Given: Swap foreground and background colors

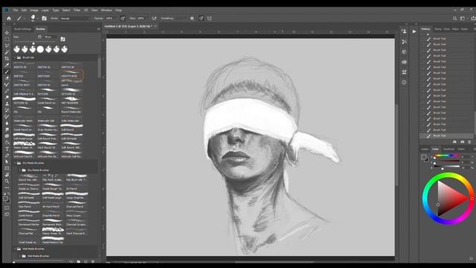Looking at the screenshot, I should click(x=8, y=194).
